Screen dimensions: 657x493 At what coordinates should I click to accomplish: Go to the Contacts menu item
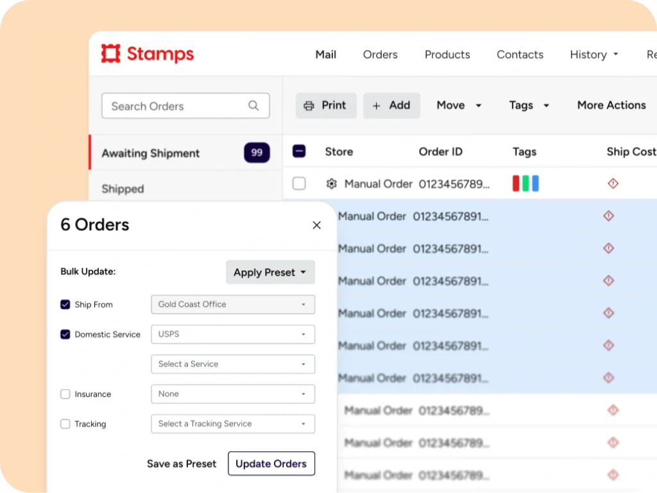[520, 55]
